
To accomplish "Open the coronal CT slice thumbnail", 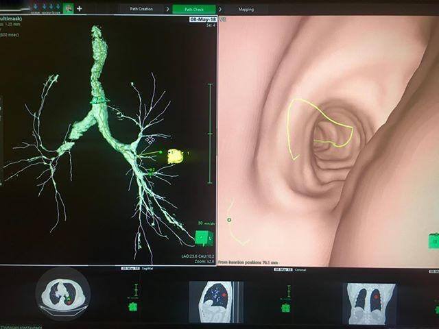I will (369, 304).
